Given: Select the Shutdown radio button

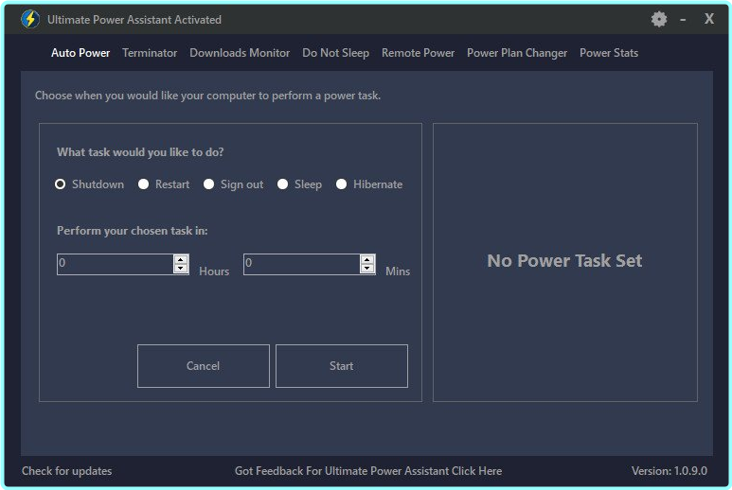Looking at the screenshot, I should coord(61,184).
